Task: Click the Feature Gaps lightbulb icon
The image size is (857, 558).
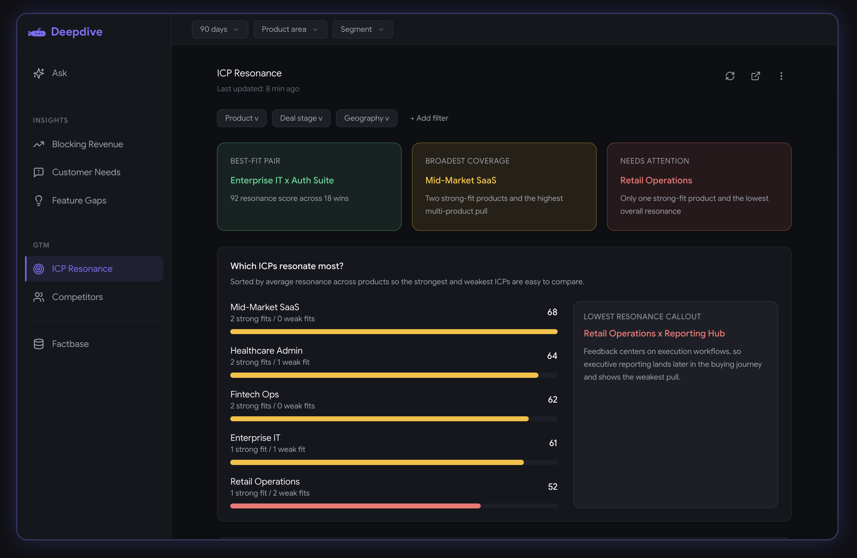Action: click(38, 200)
